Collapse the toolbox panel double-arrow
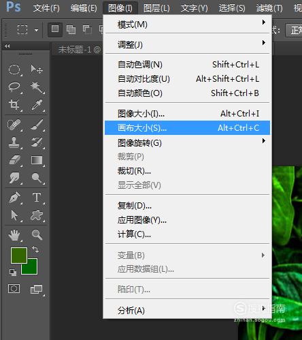This screenshot has height=340, width=302. (x=7, y=46)
